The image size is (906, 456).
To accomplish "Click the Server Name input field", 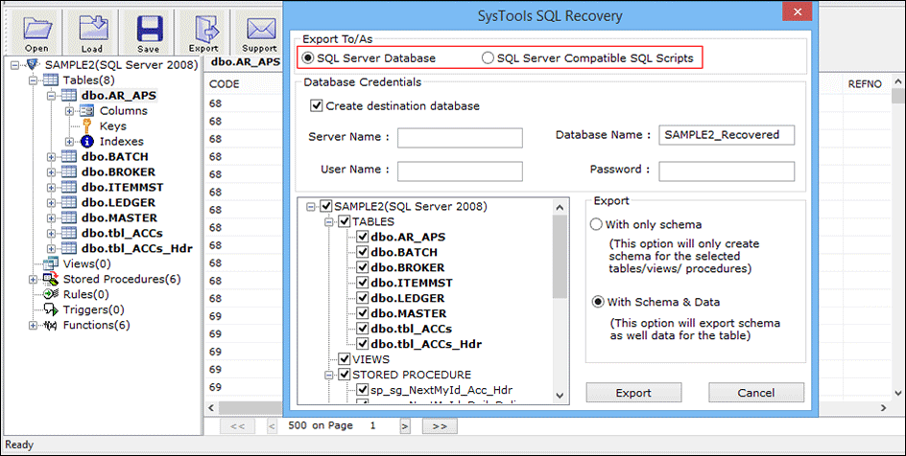I will tap(460, 138).
